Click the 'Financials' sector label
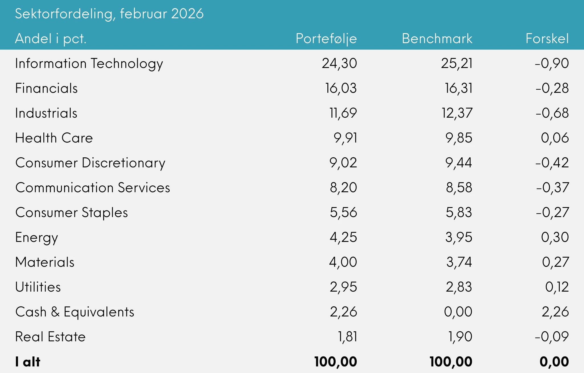The width and height of the screenshot is (584, 373). pyautogui.click(x=46, y=88)
